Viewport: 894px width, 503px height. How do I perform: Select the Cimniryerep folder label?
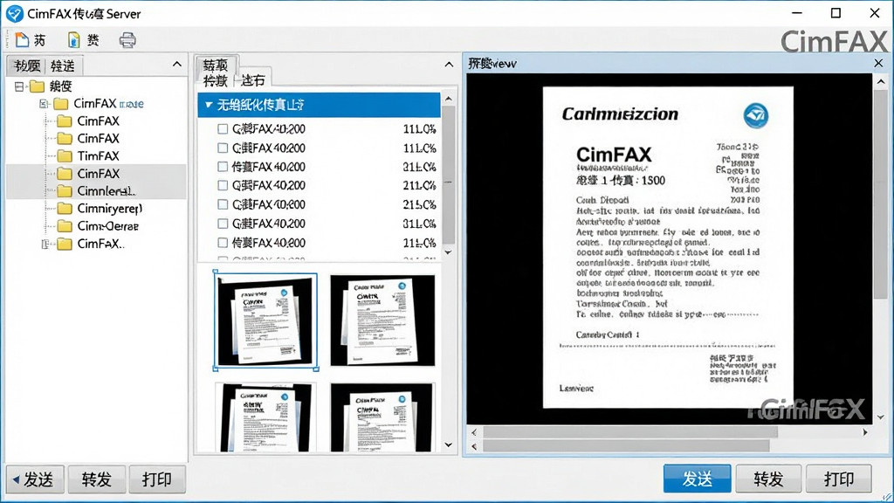[x=110, y=208]
